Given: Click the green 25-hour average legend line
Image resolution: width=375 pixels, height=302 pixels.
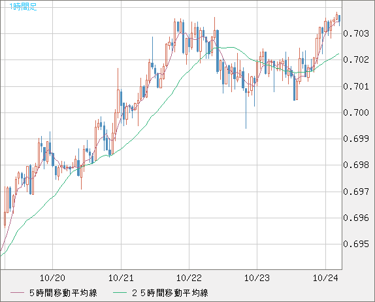Looking at the screenshot, I should pos(120,293).
